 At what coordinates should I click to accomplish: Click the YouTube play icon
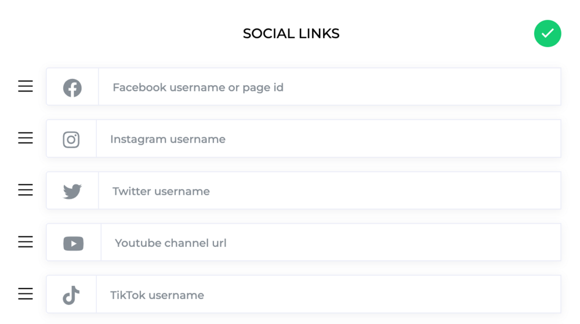coord(73,243)
